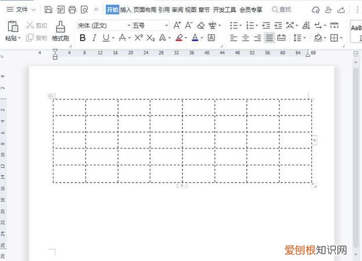Click the 开始 tab
Image resolution: width=362 pixels, height=261 pixels.
(x=112, y=10)
